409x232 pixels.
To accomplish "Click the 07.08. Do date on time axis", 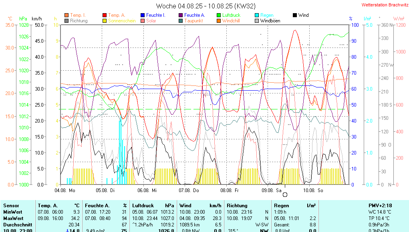I will tap(188, 191).
